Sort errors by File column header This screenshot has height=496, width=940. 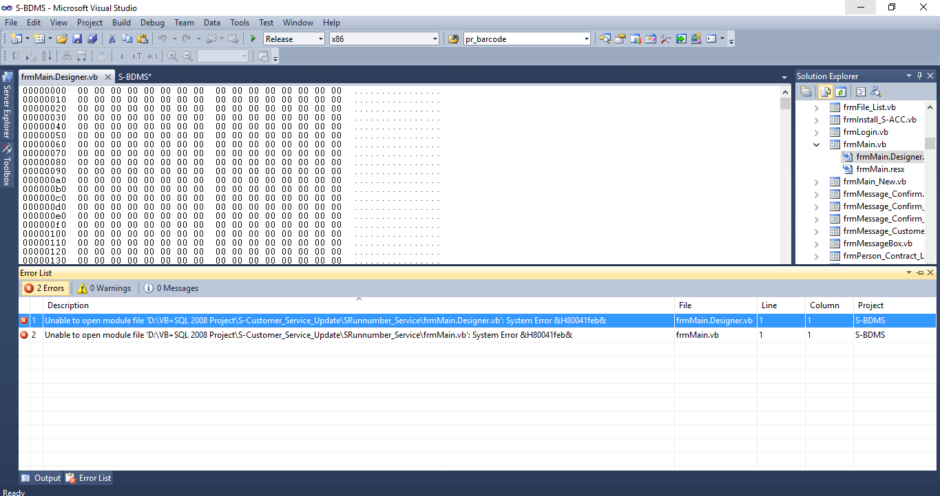pos(716,305)
